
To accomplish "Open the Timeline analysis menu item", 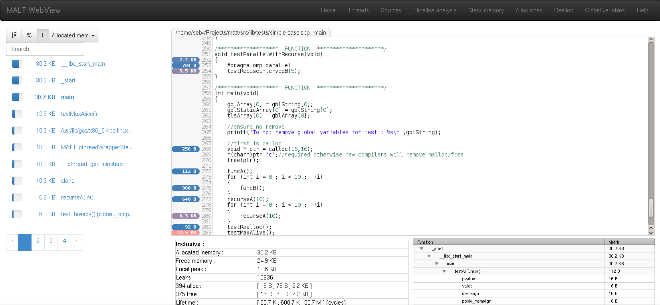I will tap(434, 10).
